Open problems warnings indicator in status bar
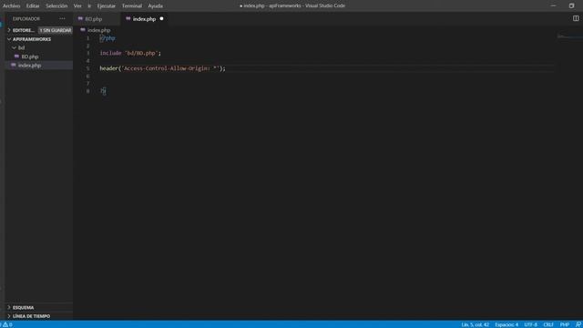Viewport: 583px width, 328px height. (7, 324)
